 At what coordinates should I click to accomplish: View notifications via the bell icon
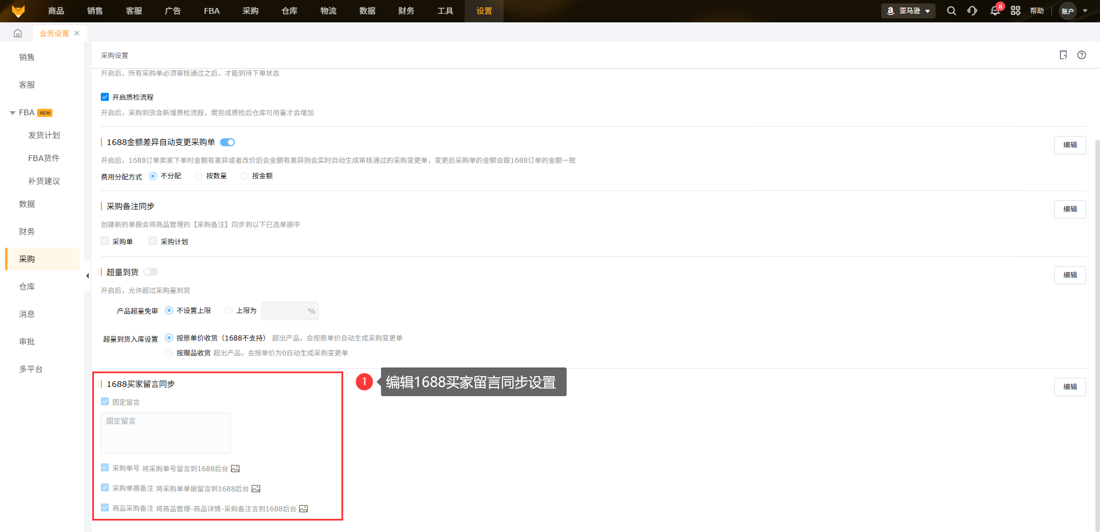coord(995,11)
